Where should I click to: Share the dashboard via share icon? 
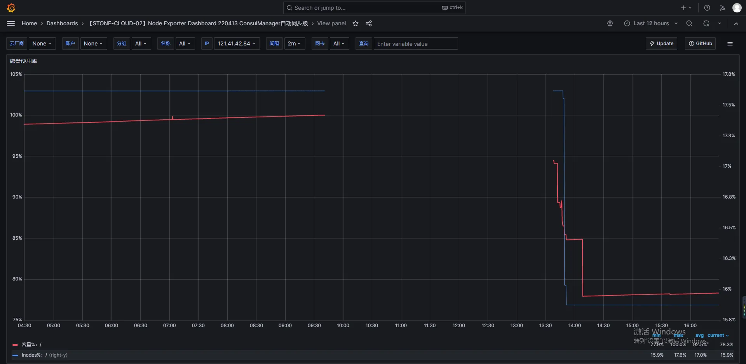(x=369, y=23)
